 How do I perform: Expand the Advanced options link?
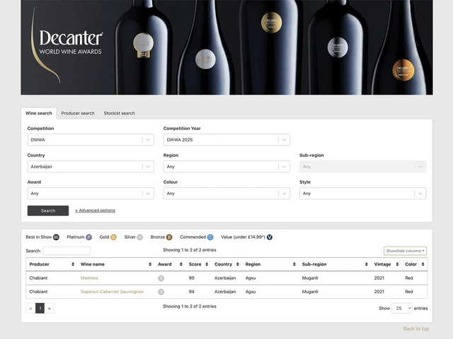point(95,210)
